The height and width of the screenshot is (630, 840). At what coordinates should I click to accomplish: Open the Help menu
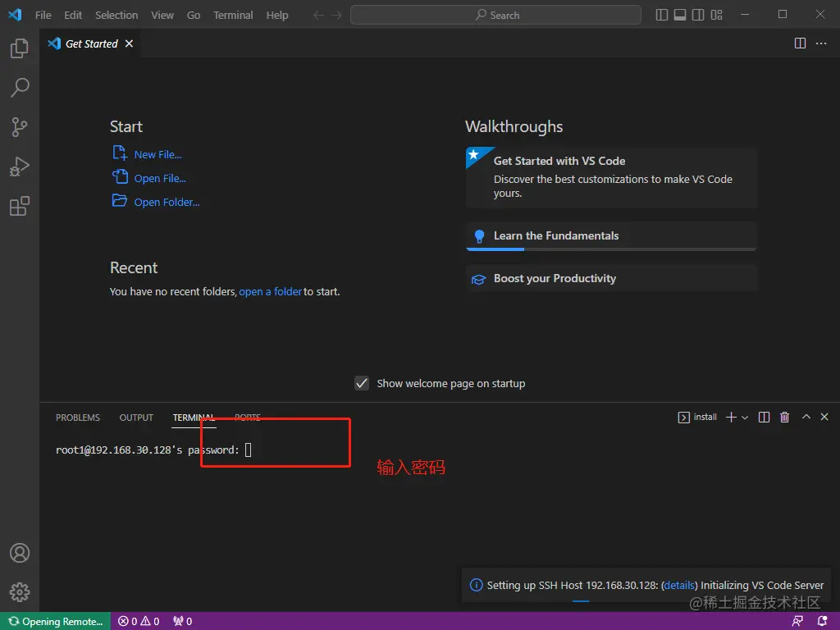pyautogui.click(x=277, y=15)
